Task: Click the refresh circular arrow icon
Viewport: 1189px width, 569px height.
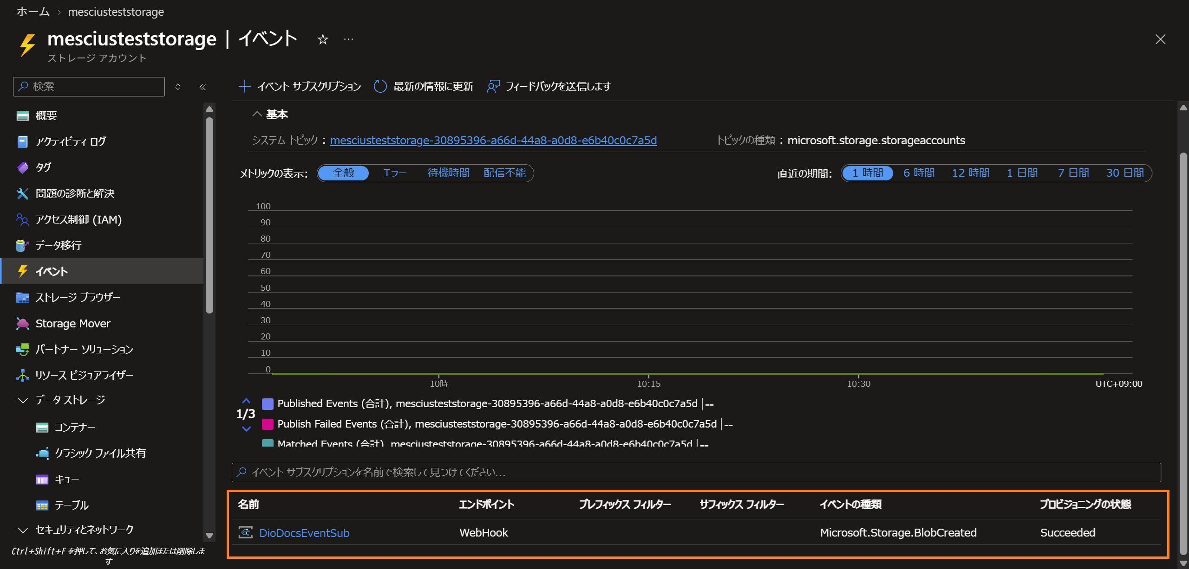Action: point(380,86)
